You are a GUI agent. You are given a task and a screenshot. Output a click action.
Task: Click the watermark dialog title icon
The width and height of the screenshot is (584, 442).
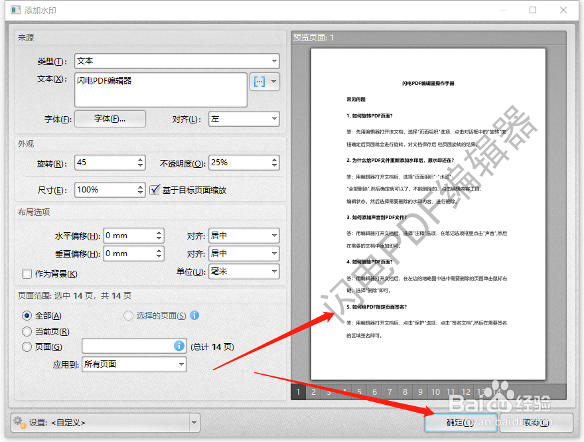pos(16,10)
